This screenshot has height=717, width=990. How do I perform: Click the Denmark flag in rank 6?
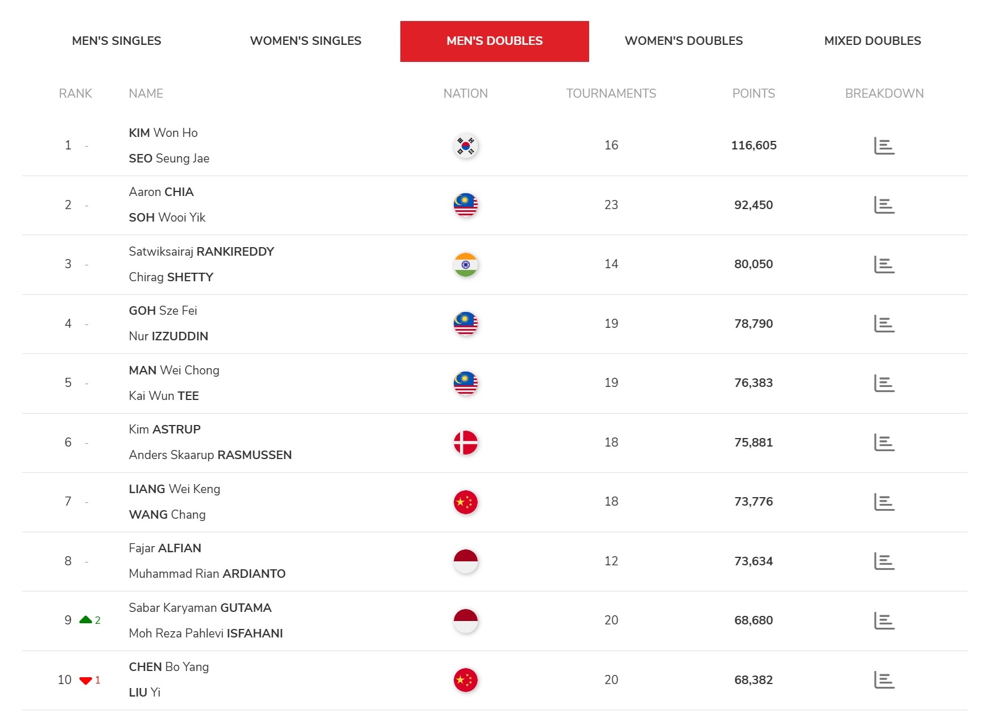(466, 443)
